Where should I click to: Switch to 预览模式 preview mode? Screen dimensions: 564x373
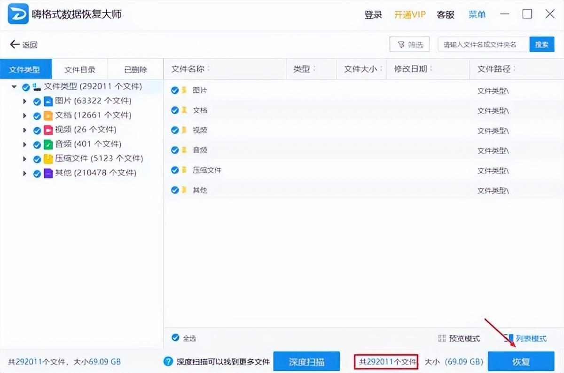pos(459,338)
